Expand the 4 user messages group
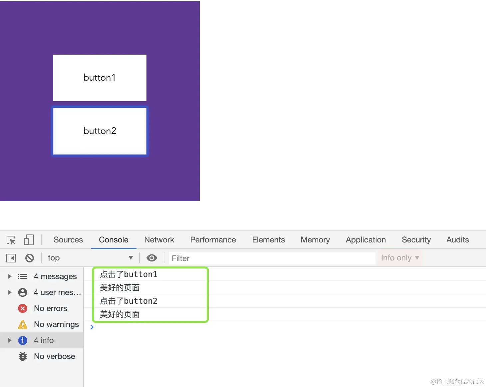The image size is (486, 387). 10,292
